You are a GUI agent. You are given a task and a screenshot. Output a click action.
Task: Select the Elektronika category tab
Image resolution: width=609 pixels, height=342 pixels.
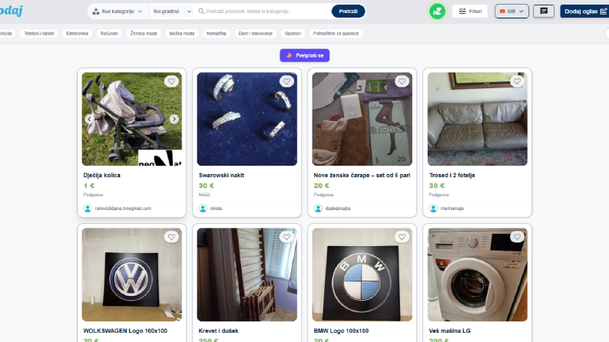click(x=78, y=33)
